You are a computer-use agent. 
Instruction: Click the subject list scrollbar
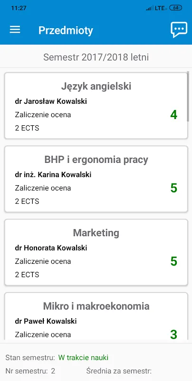(x=188, y=96)
